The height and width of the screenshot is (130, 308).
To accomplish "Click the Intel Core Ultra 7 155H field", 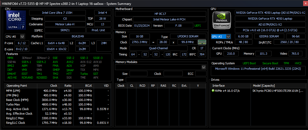I will (x=57, y=13).
